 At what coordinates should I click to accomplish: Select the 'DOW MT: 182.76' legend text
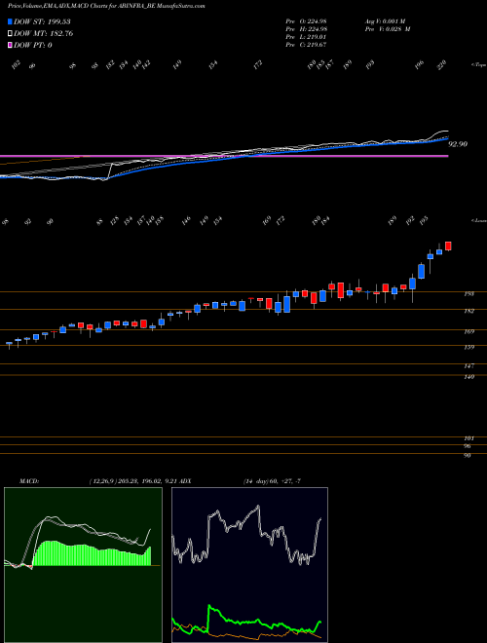(x=43, y=34)
